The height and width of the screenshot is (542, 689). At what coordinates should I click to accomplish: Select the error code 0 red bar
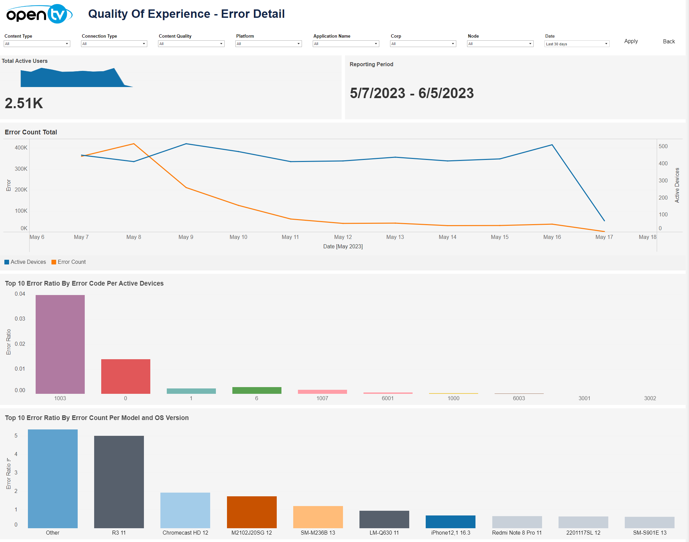[125, 376]
